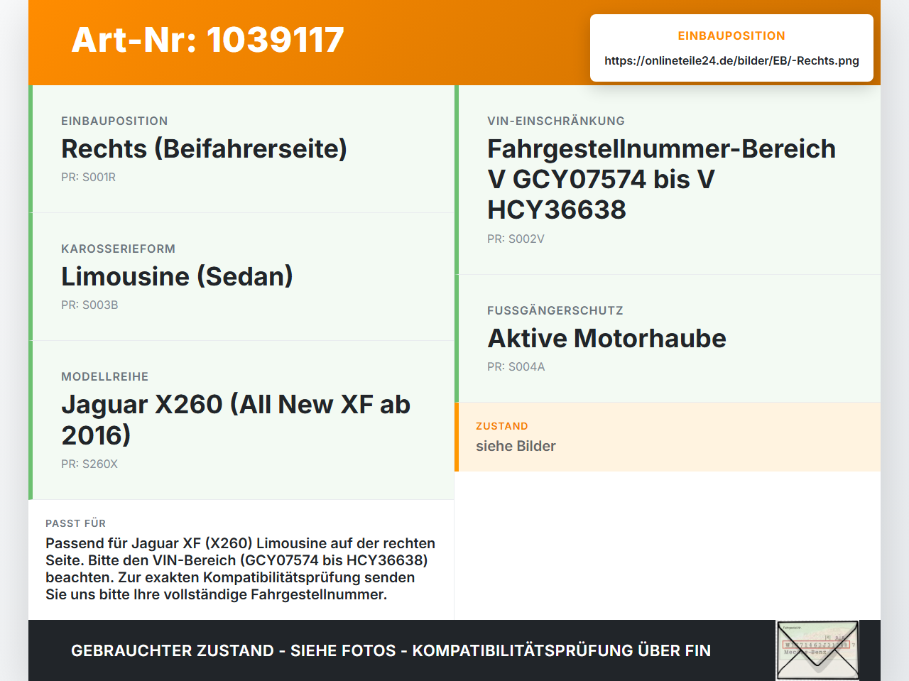Click the 'PR: S260X' code

[x=89, y=464]
